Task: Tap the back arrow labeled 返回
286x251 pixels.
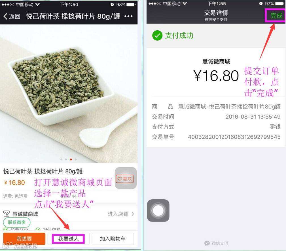Action: (12, 16)
